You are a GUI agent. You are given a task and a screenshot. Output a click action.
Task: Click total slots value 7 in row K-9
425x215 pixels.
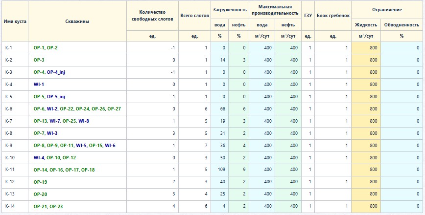(x=206, y=146)
